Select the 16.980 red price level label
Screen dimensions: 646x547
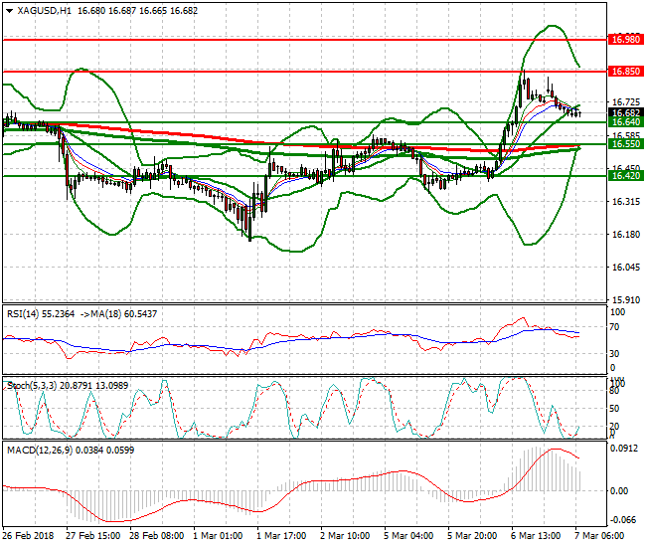pos(624,40)
